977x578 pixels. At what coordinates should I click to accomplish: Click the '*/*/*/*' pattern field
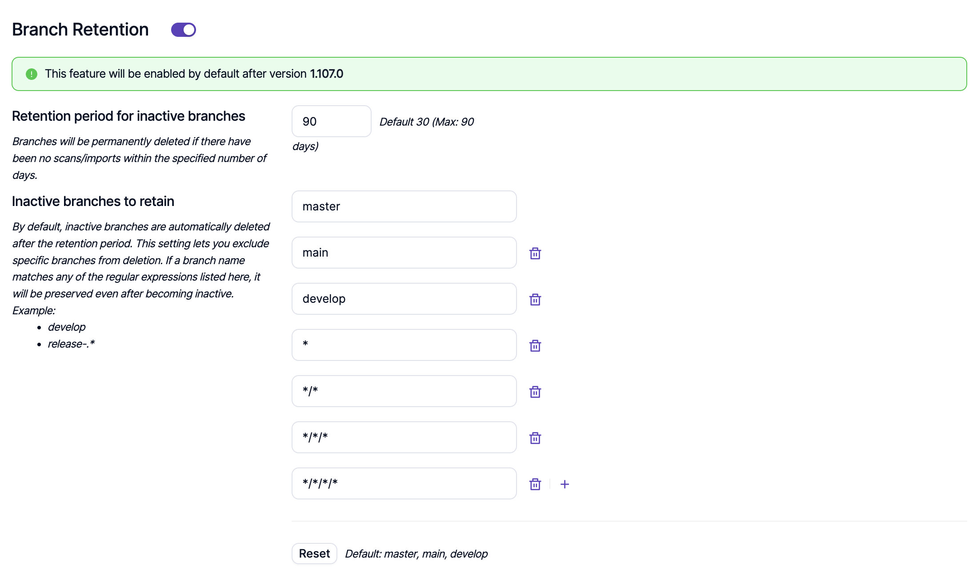404,483
